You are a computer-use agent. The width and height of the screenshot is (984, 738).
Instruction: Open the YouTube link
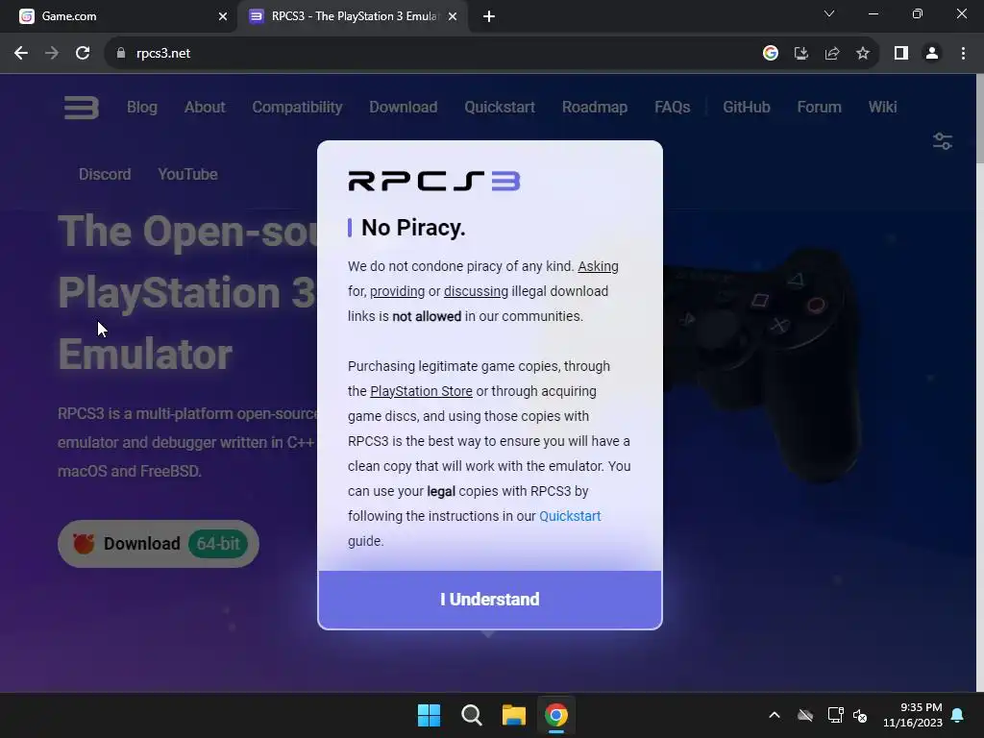187,174
